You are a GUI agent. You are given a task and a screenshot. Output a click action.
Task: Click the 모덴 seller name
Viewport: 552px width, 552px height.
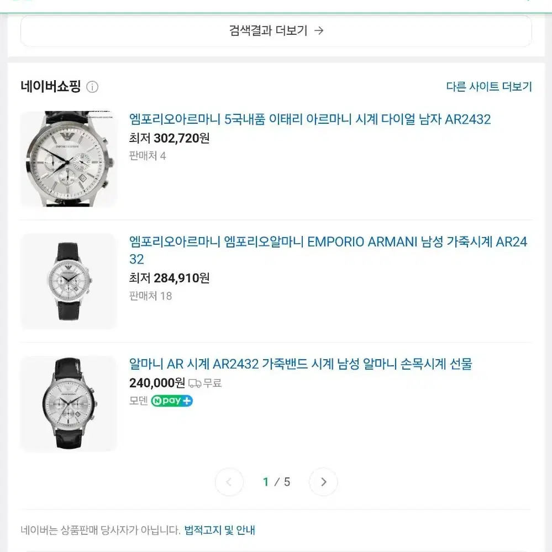[x=138, y=401]
